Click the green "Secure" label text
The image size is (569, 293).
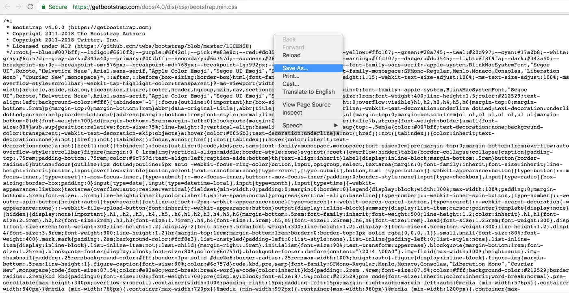click(58, 7)
